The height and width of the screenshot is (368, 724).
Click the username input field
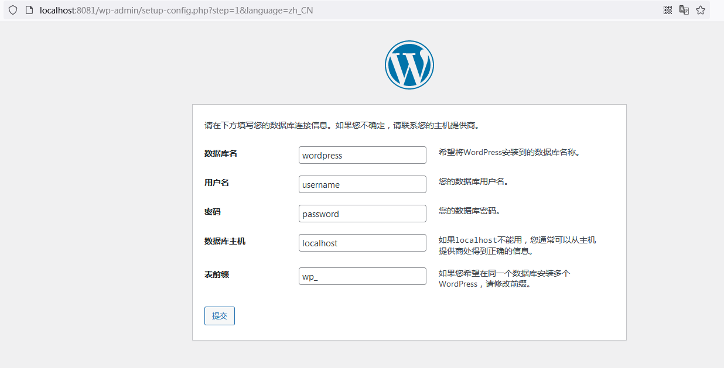coord(362,184)
